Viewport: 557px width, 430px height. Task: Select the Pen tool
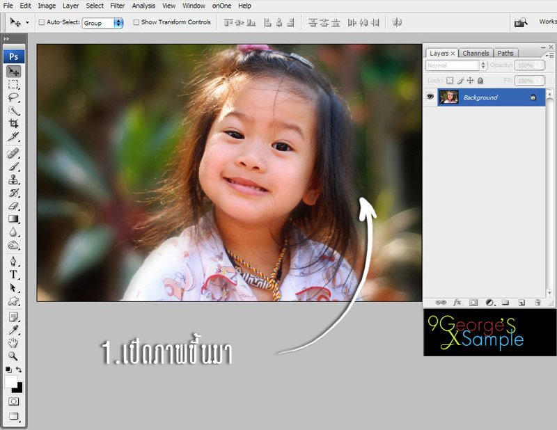coord(13,262)
